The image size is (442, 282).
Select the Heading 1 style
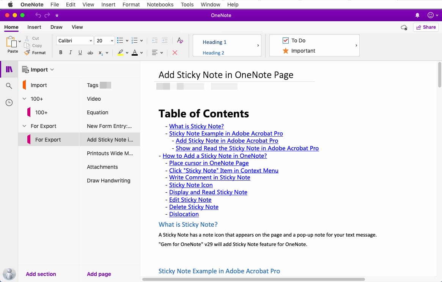coord(214,42)
